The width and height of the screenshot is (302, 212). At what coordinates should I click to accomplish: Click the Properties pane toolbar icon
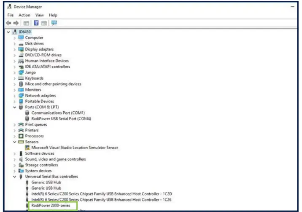pyautogui.click(x=44, y=23)
